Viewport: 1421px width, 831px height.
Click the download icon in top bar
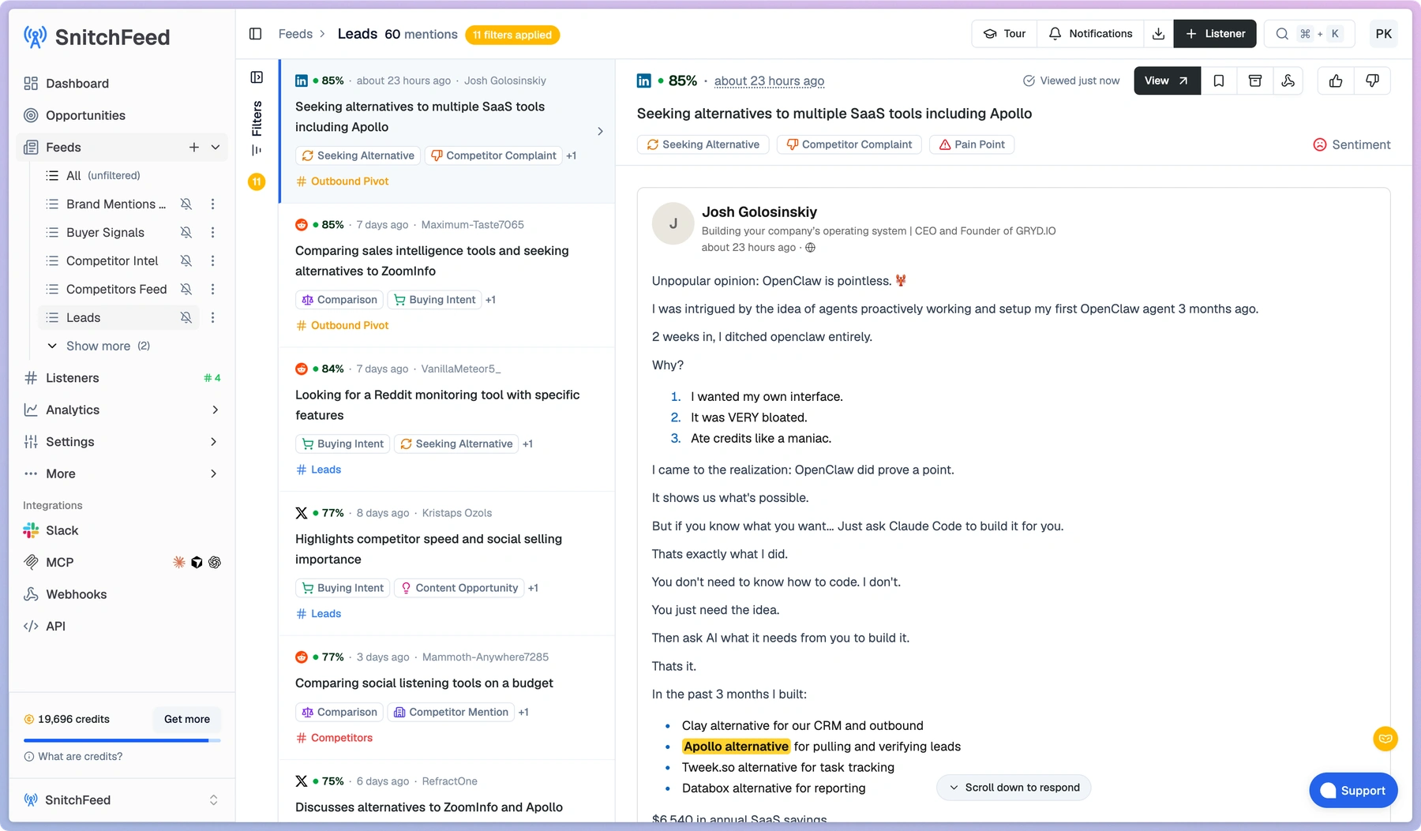[x=1158, y=34]
